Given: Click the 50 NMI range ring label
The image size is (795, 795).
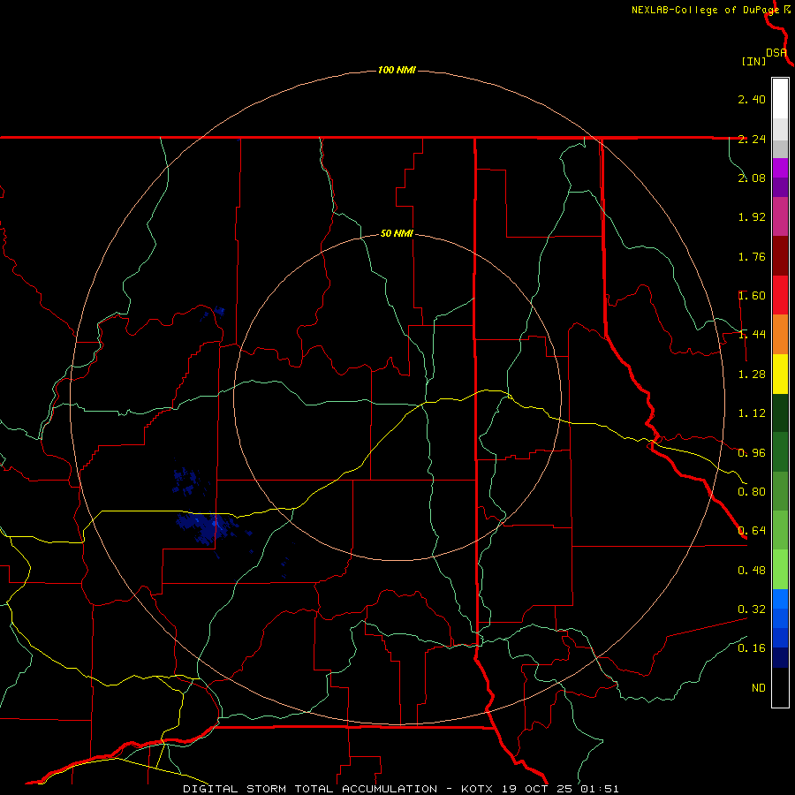Looking at the screenshot, I should [x=397, y=233].
